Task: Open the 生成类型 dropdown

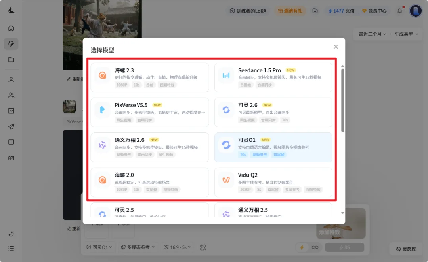Action: [405, 34]
